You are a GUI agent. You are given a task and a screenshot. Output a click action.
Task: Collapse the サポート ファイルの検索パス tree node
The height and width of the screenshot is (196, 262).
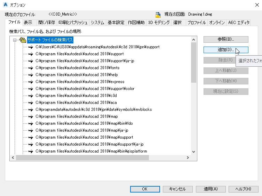(x=15, y=40)
